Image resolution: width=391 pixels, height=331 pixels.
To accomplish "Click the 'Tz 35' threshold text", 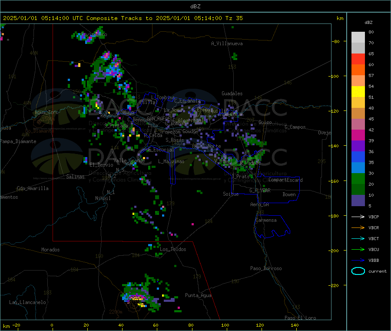I will (x=234, y=18).
